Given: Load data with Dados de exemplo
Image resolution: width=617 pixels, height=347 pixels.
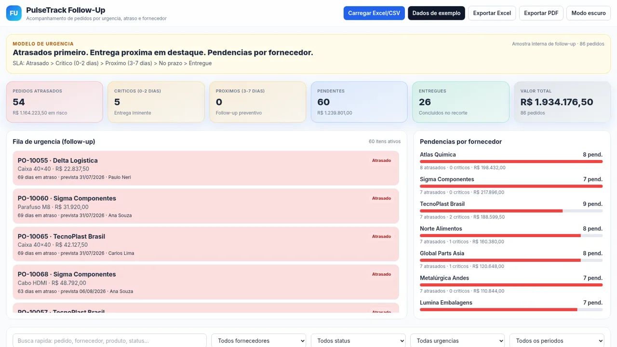Looking at the screenshot, I should pyautogui.click(x=436, y=13).
